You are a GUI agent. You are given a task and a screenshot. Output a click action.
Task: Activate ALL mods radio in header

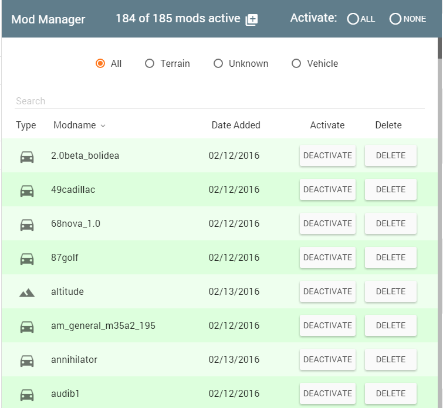(x=353, y=19)
